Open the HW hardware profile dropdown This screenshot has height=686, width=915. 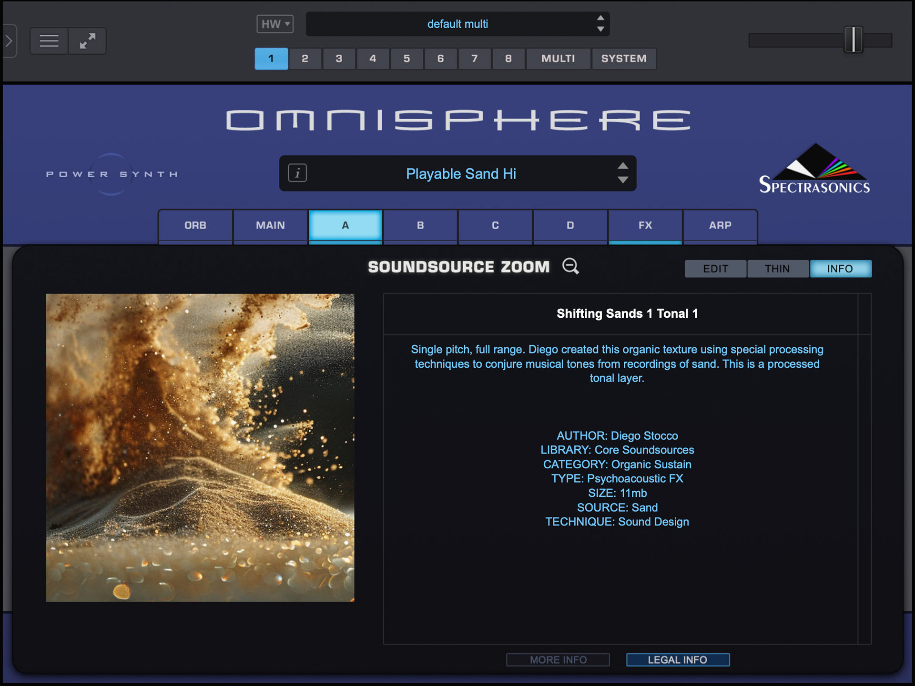tap(275, 24)
